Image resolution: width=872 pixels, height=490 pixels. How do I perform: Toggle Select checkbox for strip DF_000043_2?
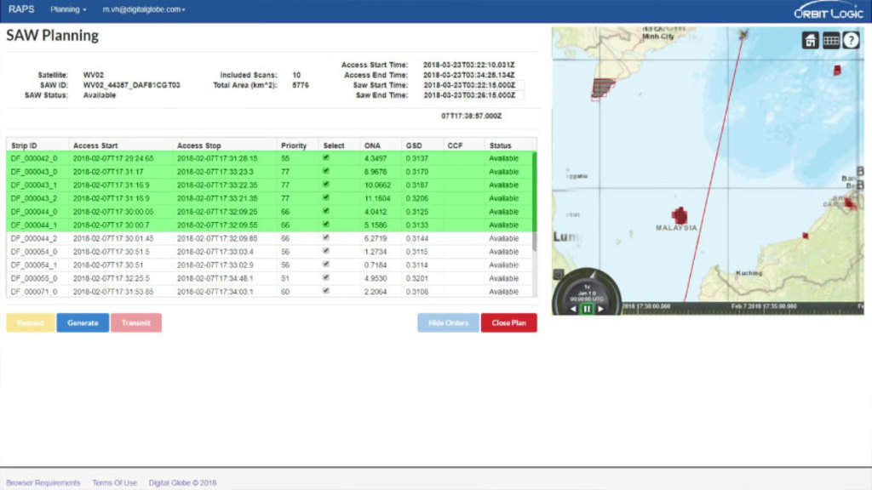point(326,197)
